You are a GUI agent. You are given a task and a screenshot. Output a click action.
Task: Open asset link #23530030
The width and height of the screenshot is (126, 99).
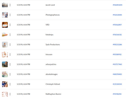117,84
